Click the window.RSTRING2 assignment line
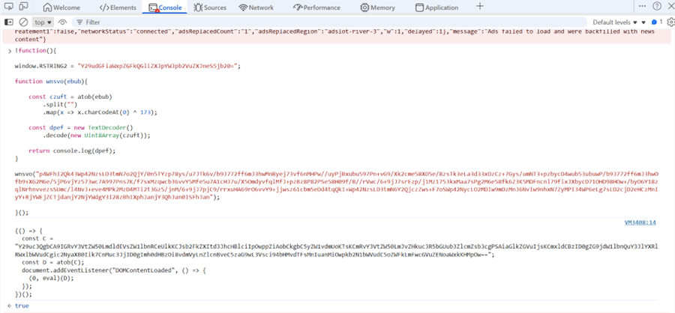This screenshot has width=675, height=313. (127, 66)
